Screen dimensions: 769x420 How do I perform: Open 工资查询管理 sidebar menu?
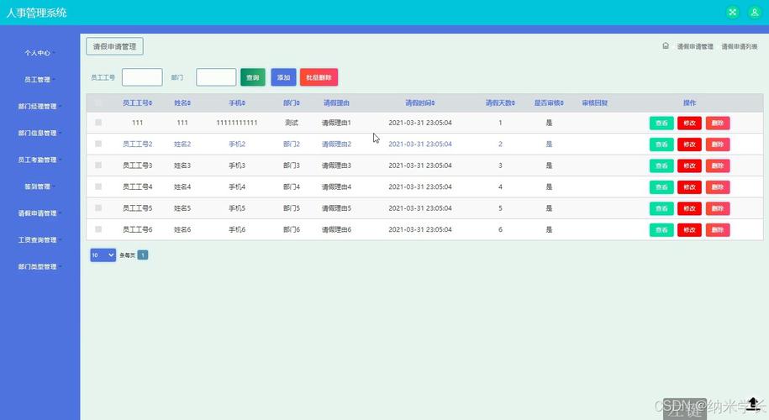[x=40, y=239]
